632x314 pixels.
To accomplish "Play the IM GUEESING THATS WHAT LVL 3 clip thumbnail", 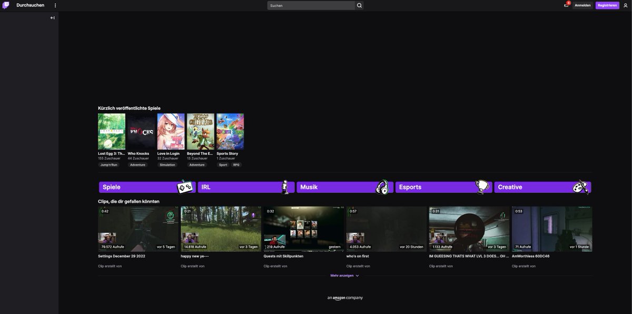I will click(x=469, y=229).
